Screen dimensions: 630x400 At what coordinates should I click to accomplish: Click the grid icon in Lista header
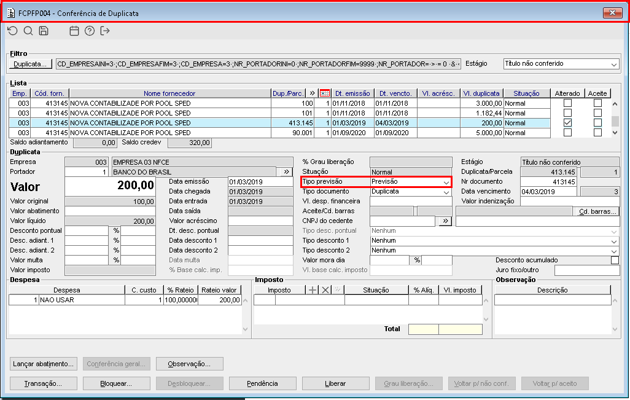click(x=325, y=93)
